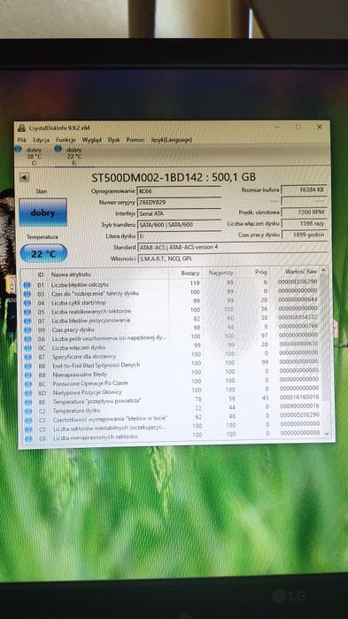Viewport: 348px width, 619px height.
Task: Click the 22 °C temperature button
Action: pos(43,254)
